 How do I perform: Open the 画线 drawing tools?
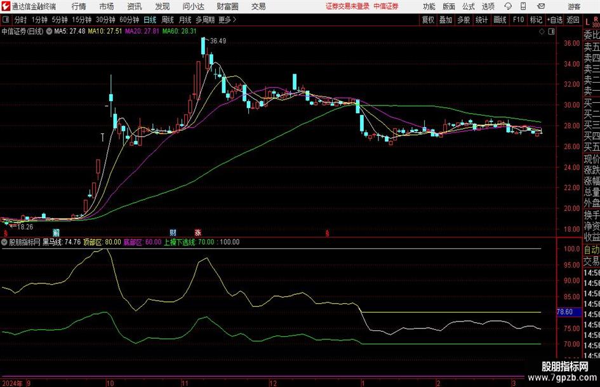tap(500, 20)
